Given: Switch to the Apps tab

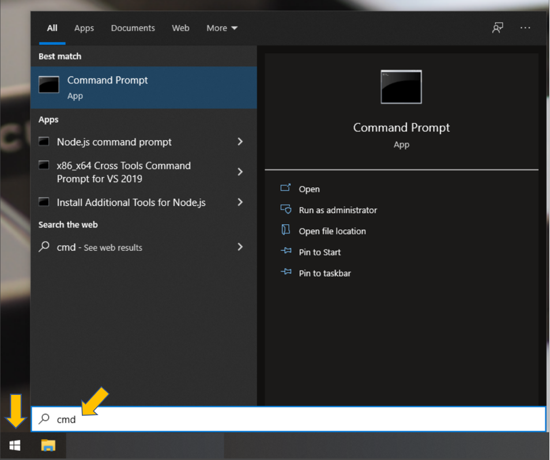Looking at the screenshot, I should click(84, 28).
